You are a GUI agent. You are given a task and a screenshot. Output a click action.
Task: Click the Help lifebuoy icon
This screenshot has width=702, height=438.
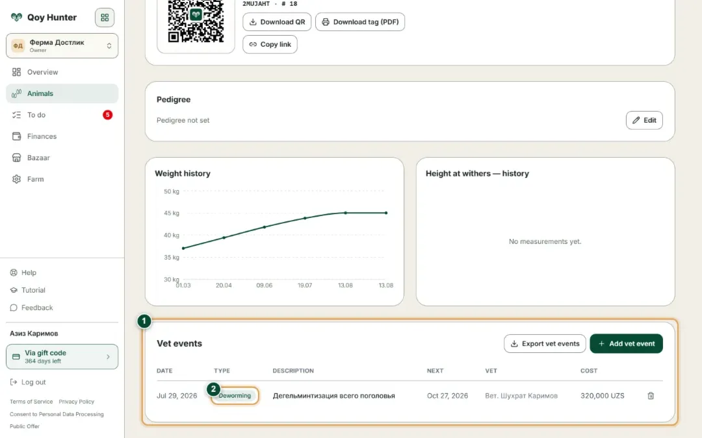point(14,273)
